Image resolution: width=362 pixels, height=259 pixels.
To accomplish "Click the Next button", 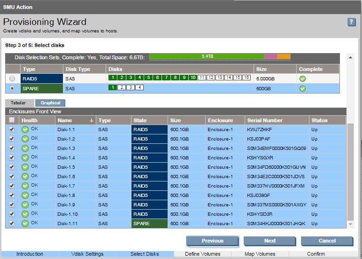I will click(270, 241).
